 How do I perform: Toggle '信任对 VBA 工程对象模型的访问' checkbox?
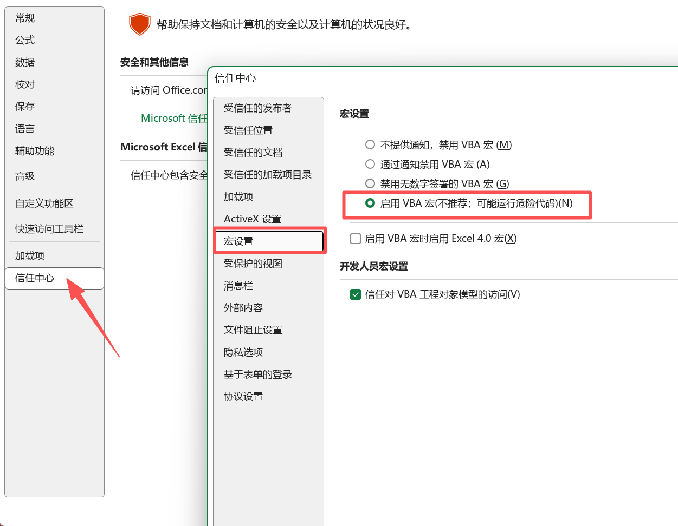point(356,294)
